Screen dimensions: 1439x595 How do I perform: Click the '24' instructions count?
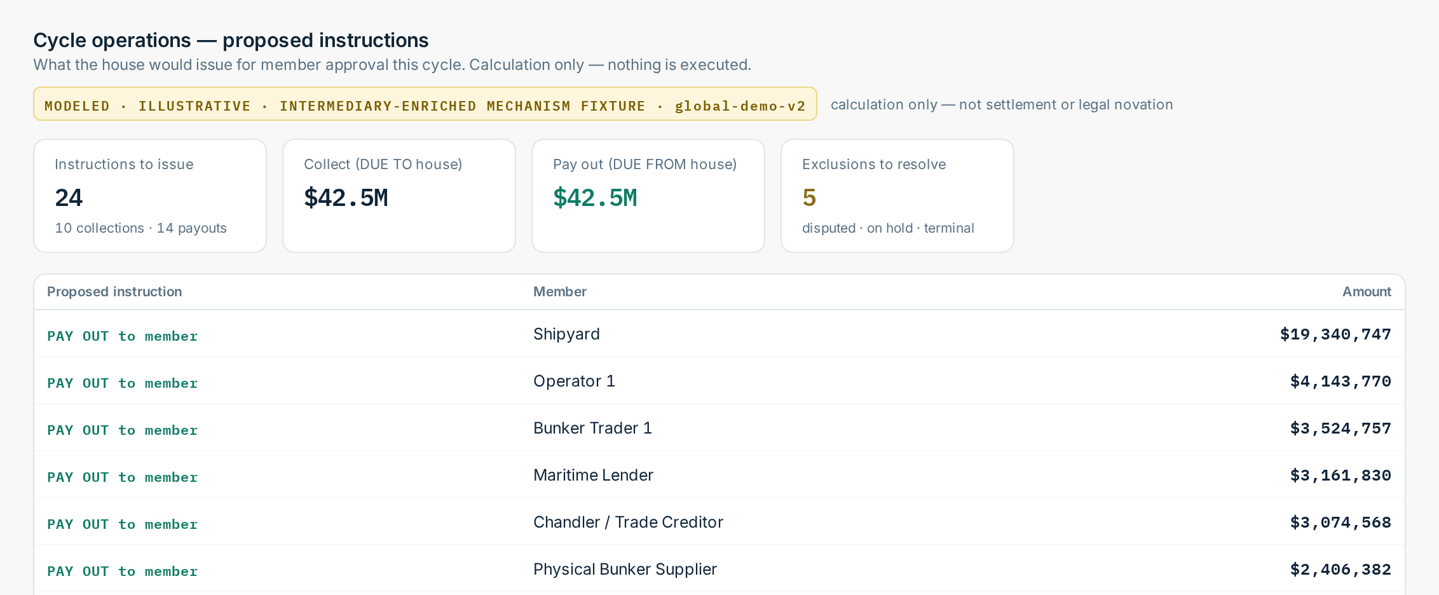69,198
